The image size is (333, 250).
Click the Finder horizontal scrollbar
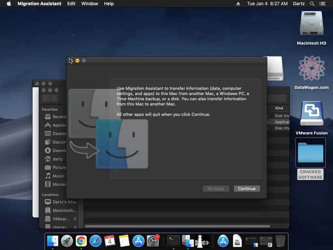[178, 226]
